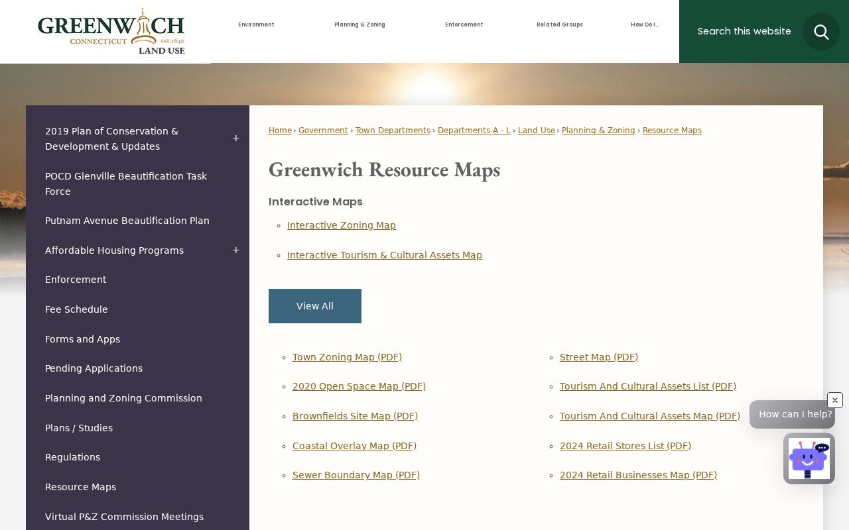
Task: Select Putnam Avenue Beautification Plan
Action: [137, 221]
